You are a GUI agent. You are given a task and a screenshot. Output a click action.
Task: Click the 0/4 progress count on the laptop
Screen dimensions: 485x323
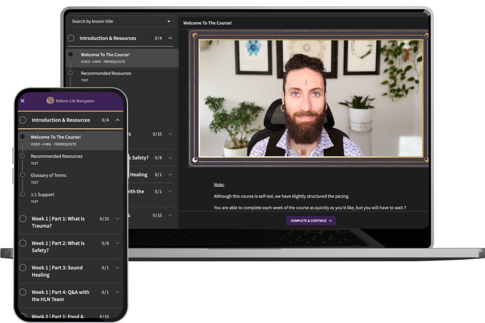point(158,38)
